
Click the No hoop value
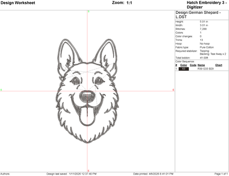pyautogui.click(x=205, y=44)
